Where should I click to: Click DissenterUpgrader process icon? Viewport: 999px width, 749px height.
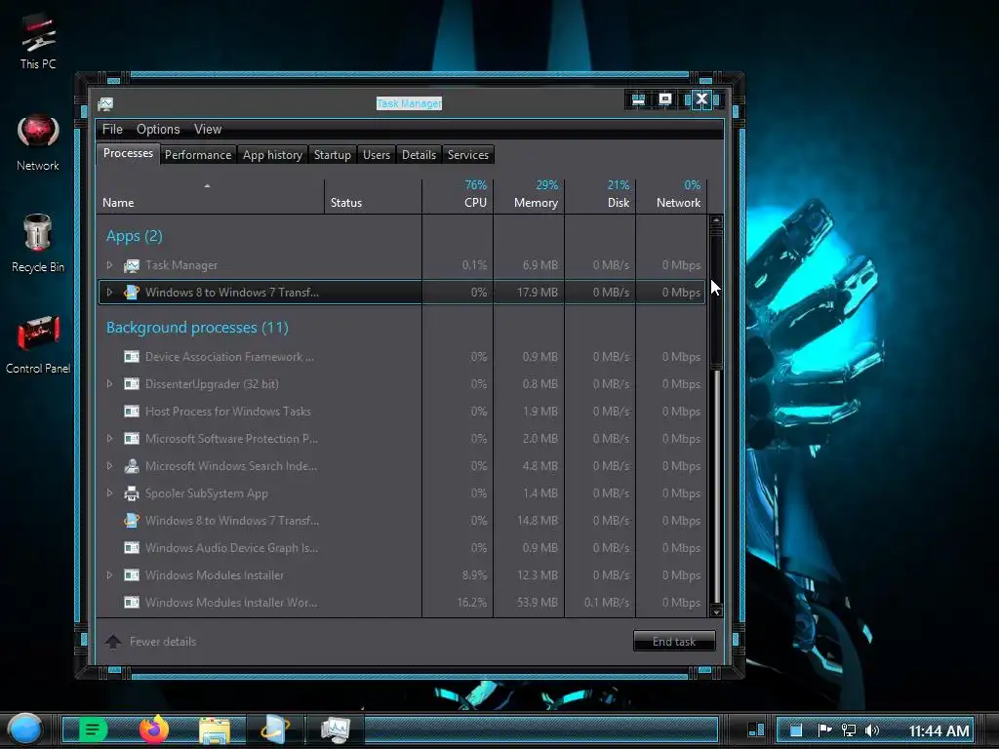coord(132,384)
